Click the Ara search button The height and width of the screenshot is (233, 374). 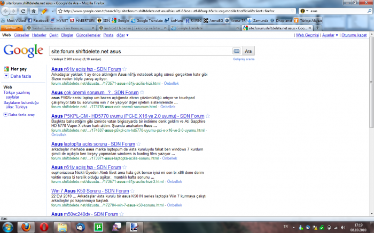(248, 51)
